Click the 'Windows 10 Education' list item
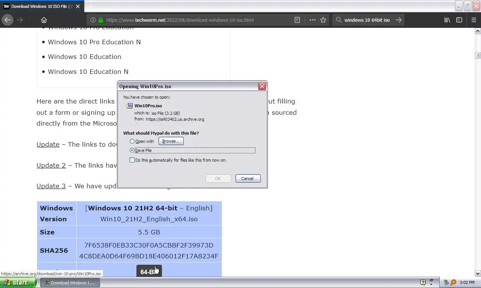Viewport: 481px width, 288px height. point(85,57)
